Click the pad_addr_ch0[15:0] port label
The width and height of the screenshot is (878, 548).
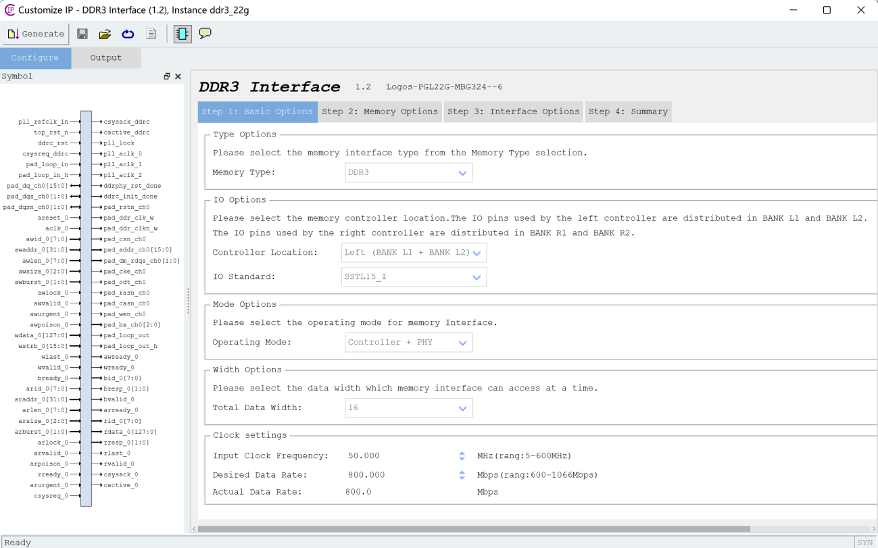point(138,250)
